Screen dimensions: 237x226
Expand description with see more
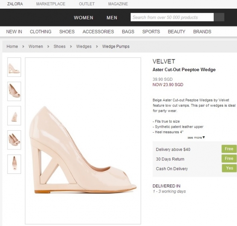[x=196, y=137]
